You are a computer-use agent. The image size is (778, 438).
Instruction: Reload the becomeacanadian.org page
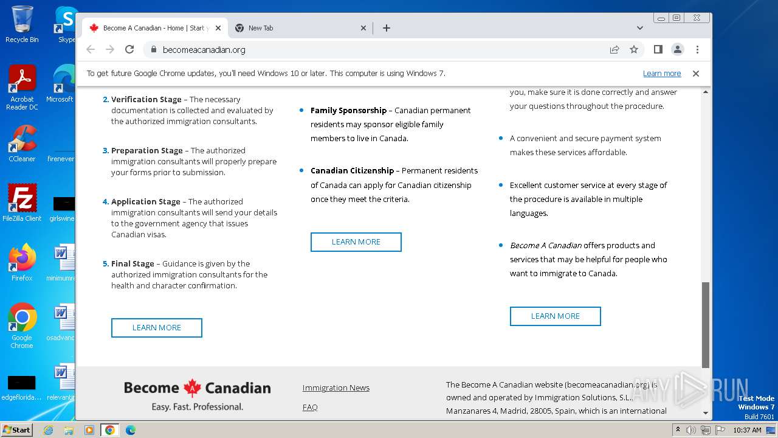point(129,49)
